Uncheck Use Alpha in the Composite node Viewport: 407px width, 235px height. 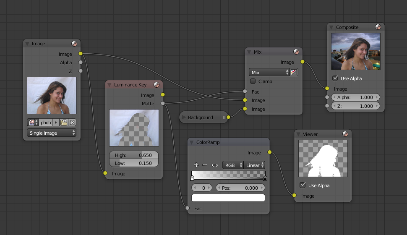335,78
